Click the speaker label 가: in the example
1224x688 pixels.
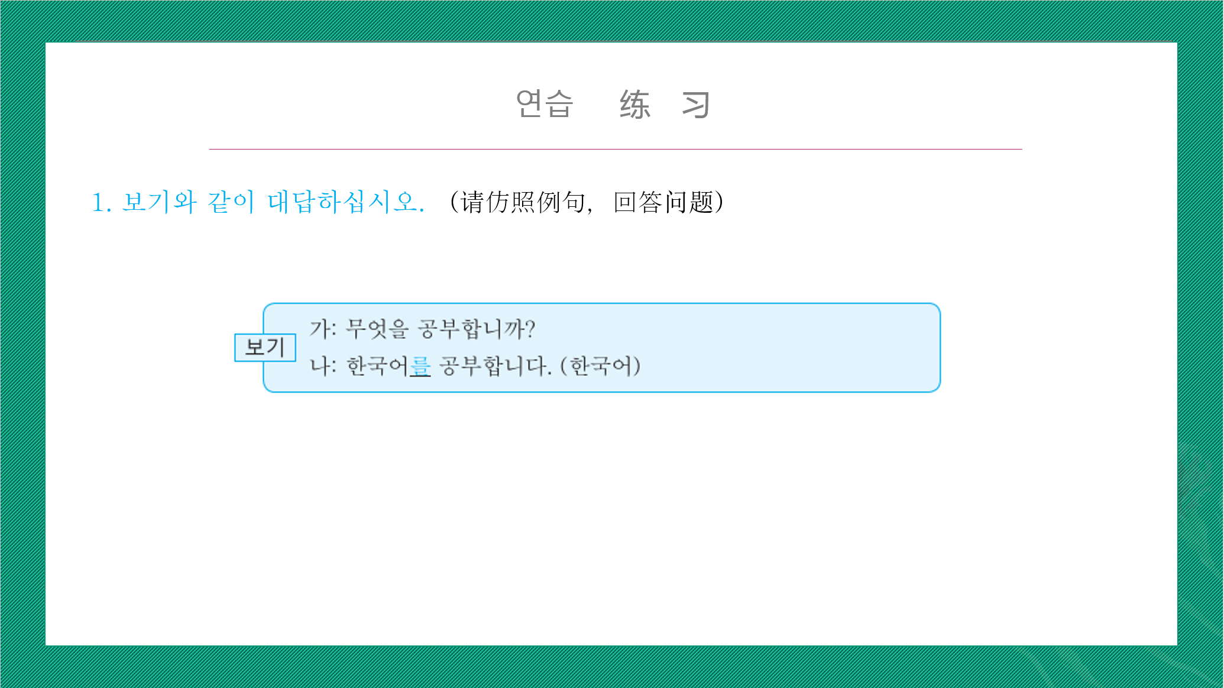coord(323,329)
